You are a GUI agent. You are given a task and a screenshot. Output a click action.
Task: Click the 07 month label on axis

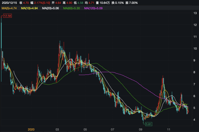pos(113,129)
